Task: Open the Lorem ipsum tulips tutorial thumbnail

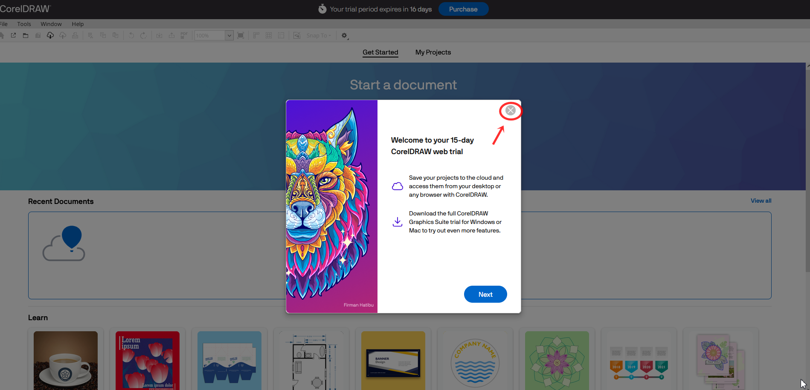Action: [x=148, y=361]
